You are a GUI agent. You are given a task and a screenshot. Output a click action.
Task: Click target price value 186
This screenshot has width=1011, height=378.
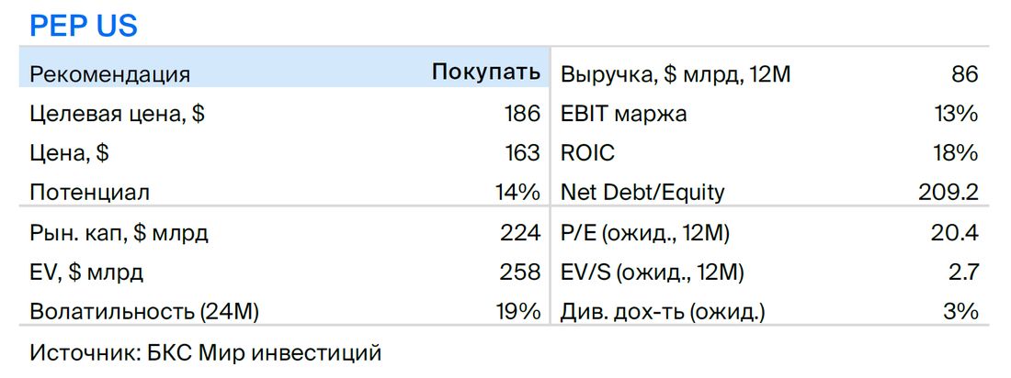(522, 114)
